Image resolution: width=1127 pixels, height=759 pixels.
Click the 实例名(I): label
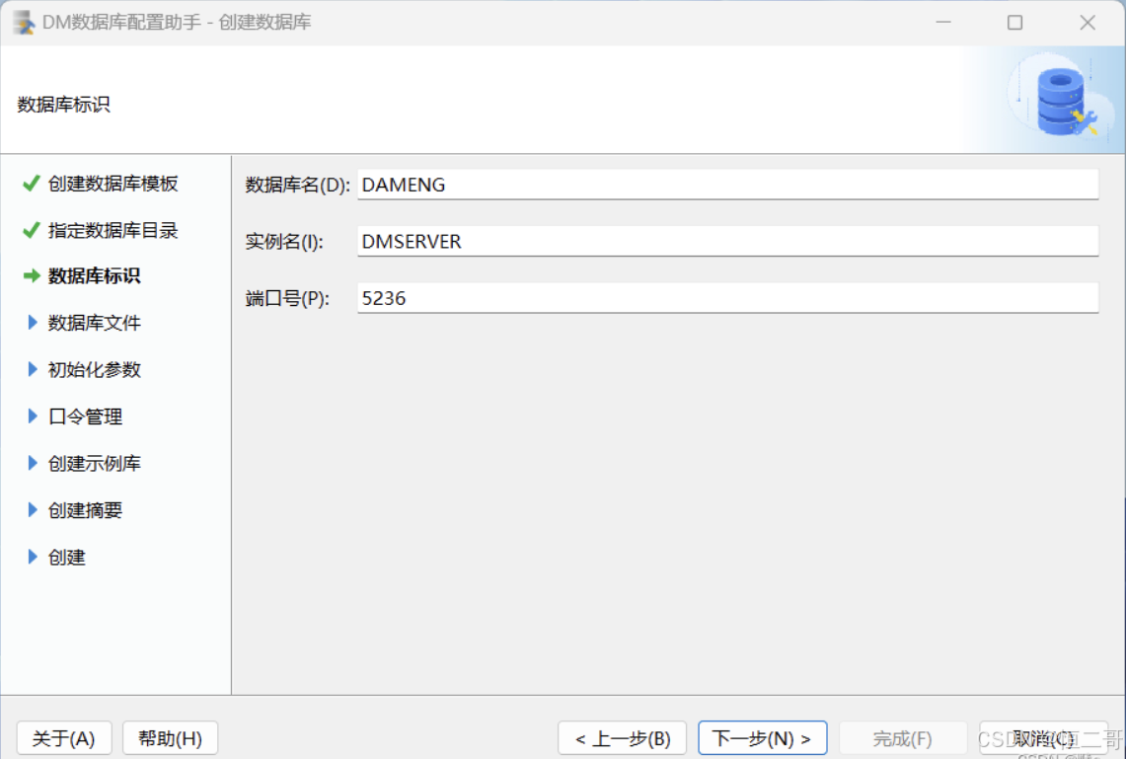click(x=284, y=242)
